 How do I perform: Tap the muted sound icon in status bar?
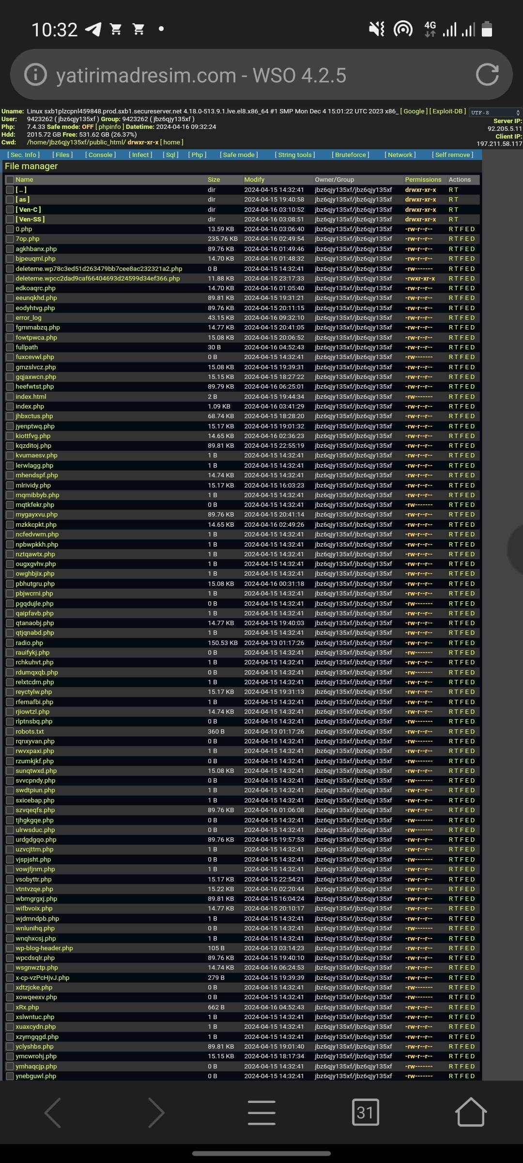pyautogui.click(x=376, y=29)
